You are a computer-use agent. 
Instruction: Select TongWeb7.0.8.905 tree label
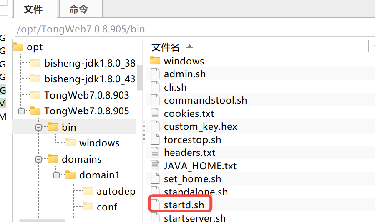tap(87, 111)
